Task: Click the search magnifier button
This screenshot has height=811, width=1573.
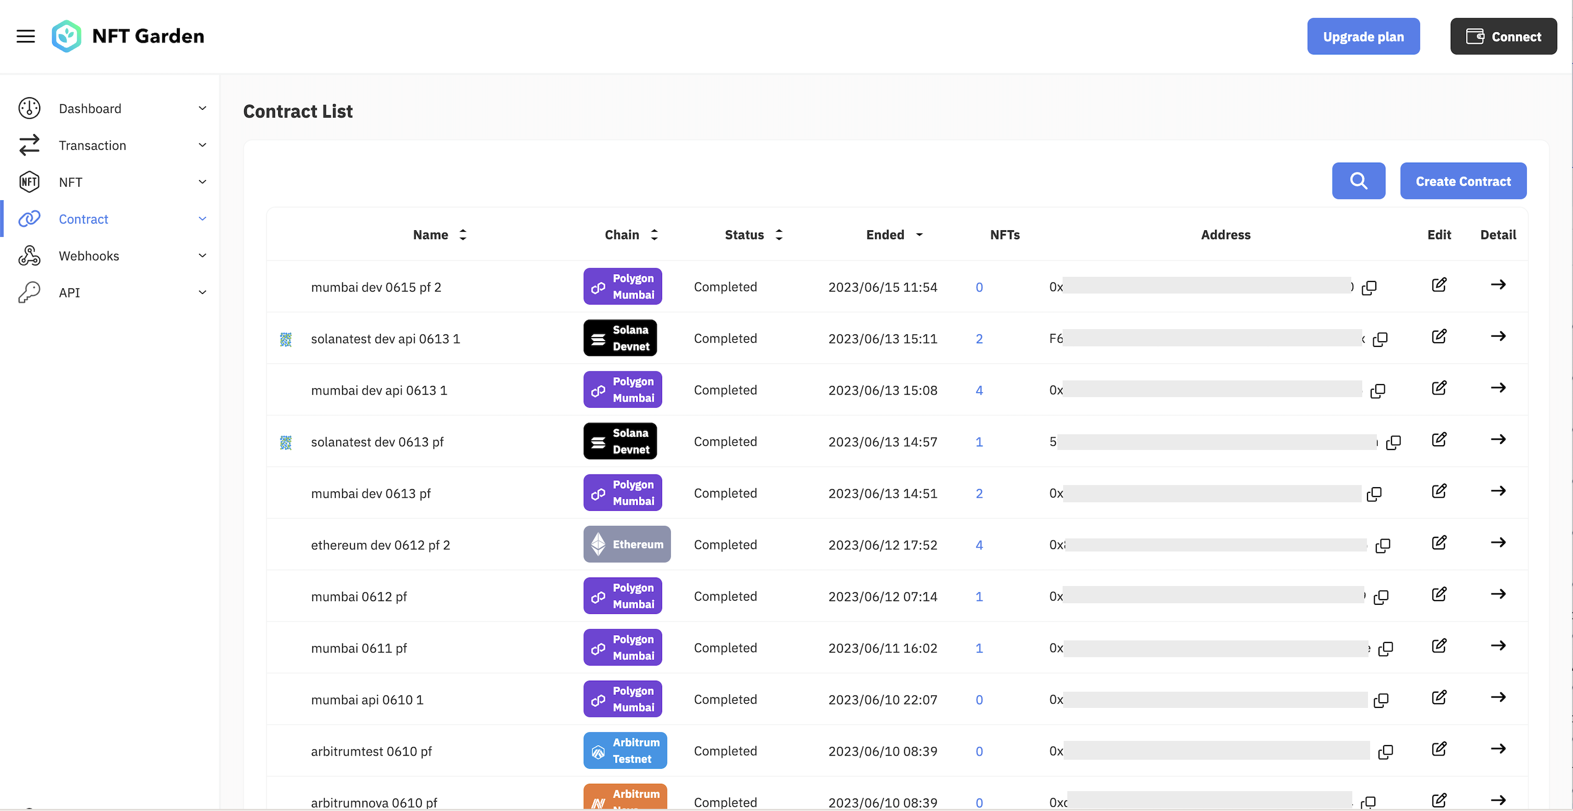Action: point(1358,181)
